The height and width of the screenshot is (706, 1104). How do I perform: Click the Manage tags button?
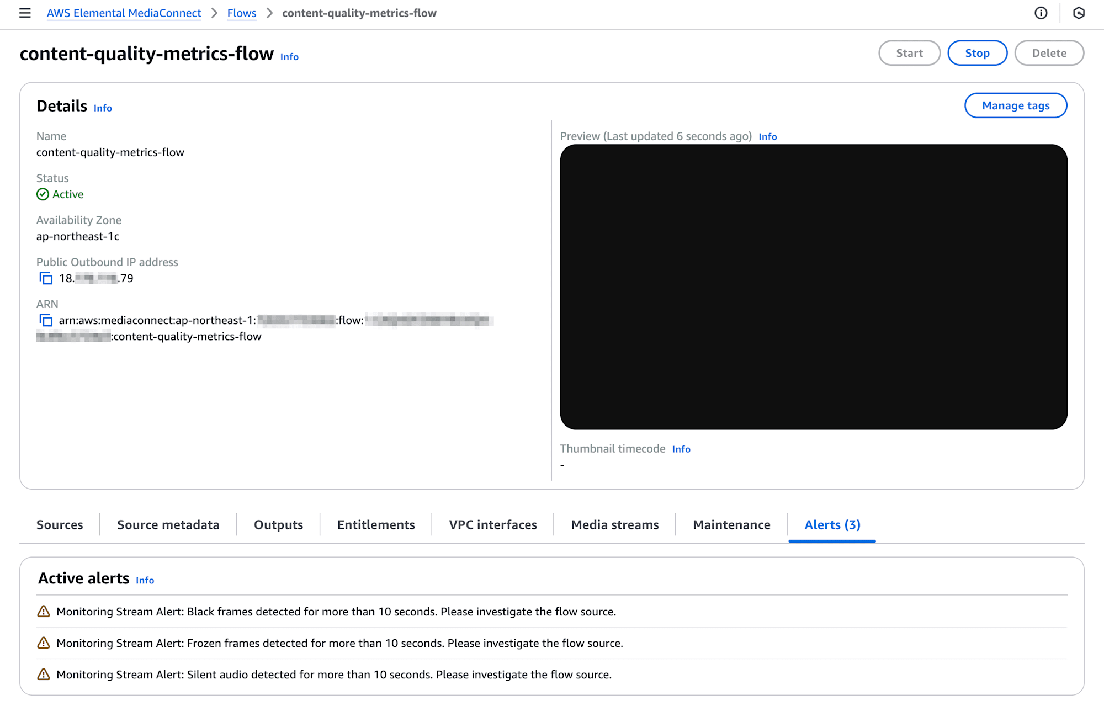1015,105
